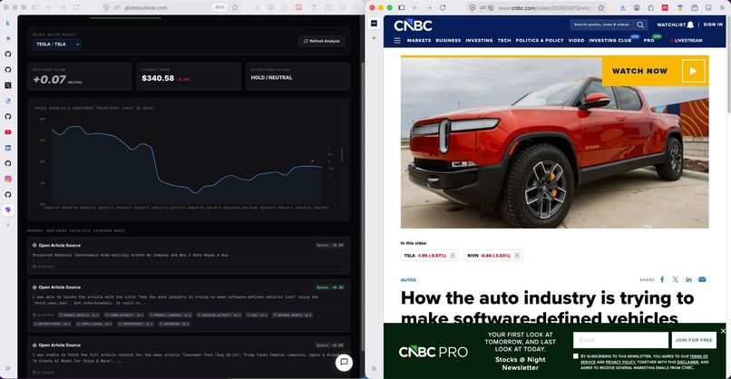Open the account icon in CNBC window toolbar

pos(637,7)
